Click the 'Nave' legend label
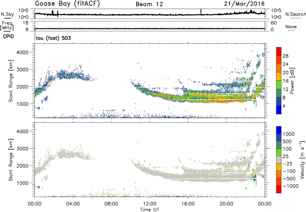The image size is (306, 212). pos(291,26)
